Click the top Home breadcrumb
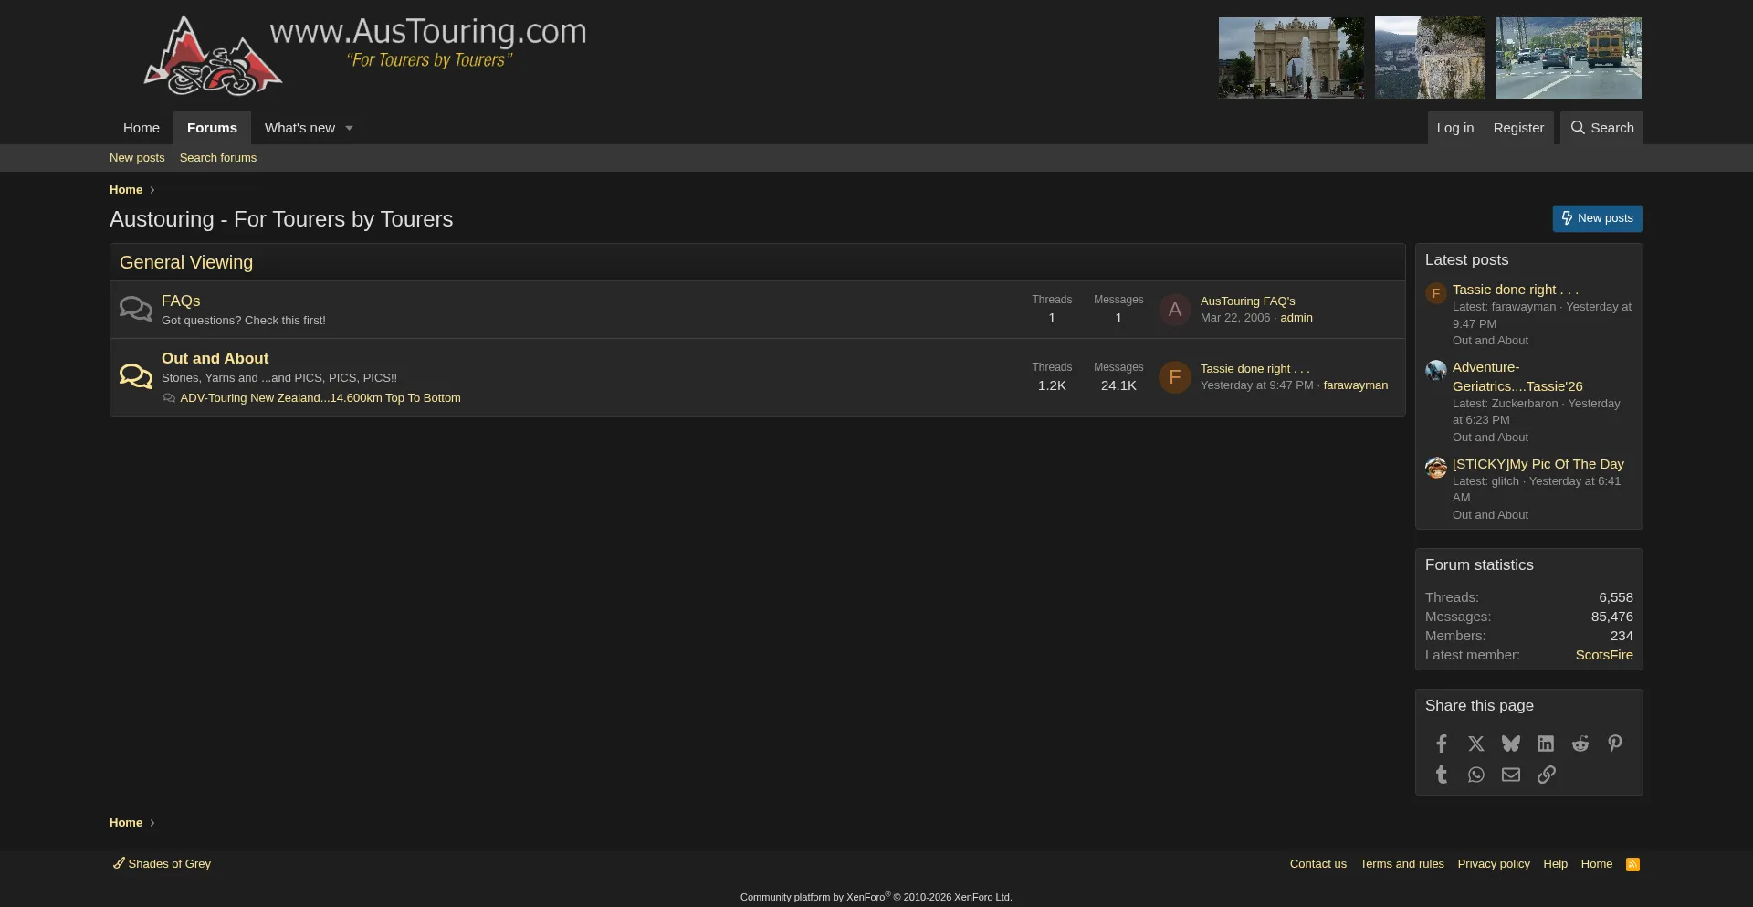1753x907 pixels. (126, 190)
